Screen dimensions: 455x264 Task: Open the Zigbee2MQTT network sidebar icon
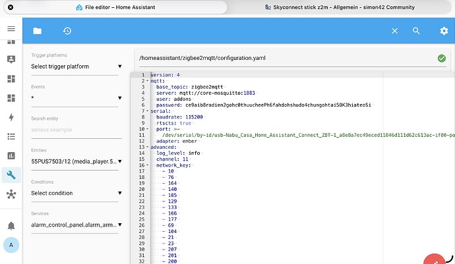(x=11, y=194)
